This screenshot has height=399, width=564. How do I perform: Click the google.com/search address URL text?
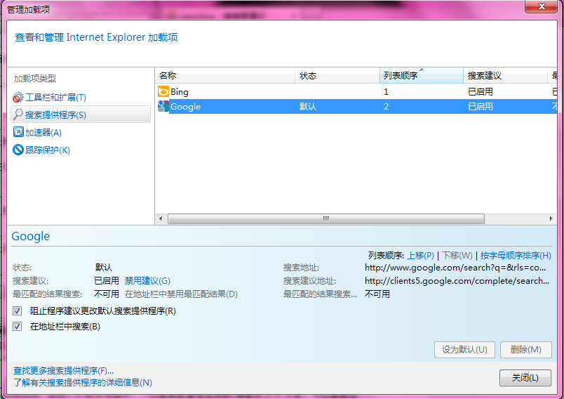pyautogui.click(x=455, y=268)
